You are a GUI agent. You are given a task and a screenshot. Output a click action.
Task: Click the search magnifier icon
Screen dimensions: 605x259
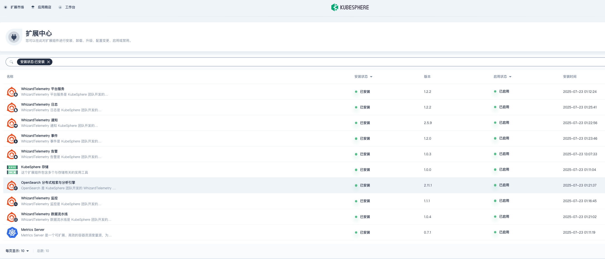11,62
